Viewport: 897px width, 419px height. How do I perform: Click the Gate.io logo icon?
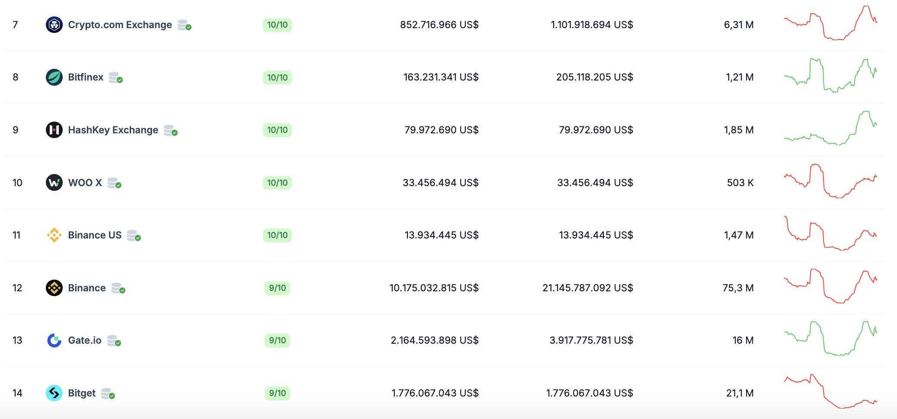(54, 340)
